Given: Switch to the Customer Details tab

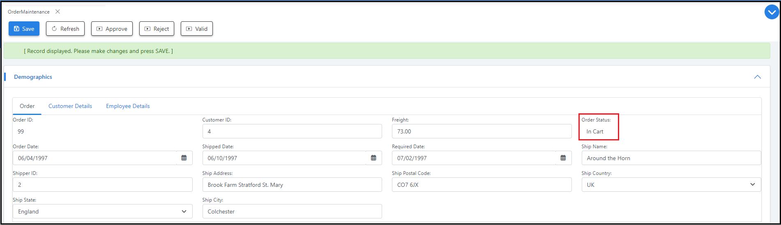Looking at the screenshot, I should click(x=70, y=106).
